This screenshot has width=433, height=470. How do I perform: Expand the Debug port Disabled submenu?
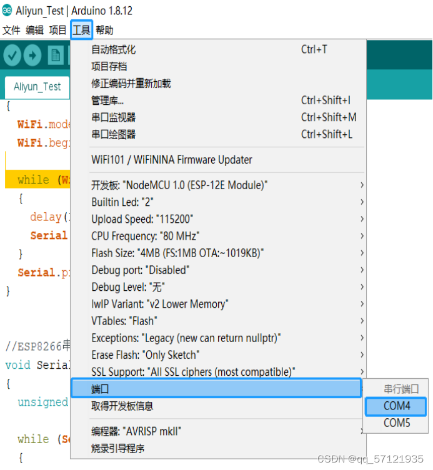click(218, 270)
